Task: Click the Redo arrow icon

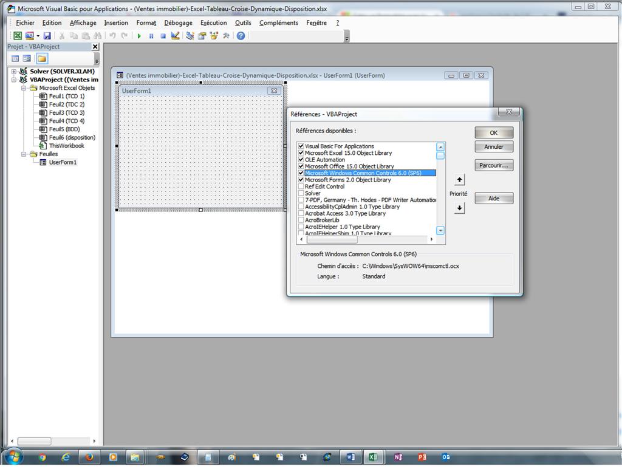Action: tap(124, 36)
